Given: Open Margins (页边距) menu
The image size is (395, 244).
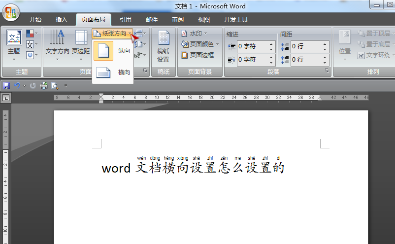Looking at the screenshot, I should tap(81, 45).
